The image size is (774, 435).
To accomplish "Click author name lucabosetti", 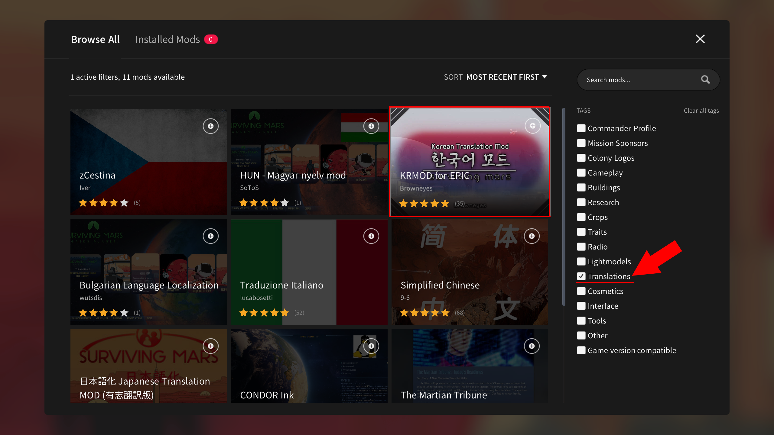I will click(256, 298).
